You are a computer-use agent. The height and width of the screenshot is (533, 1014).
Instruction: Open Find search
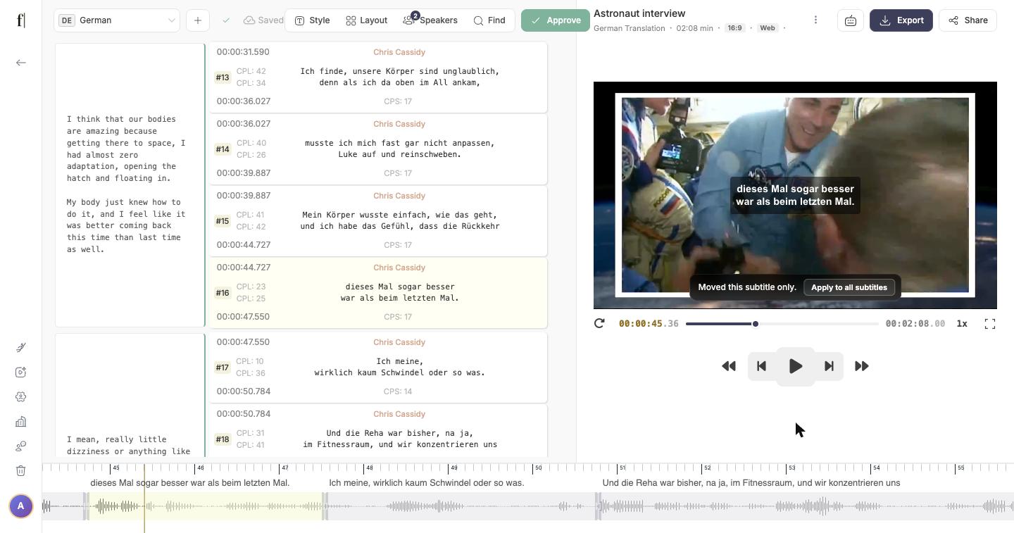pyautogui.click(x=489, y=20)
